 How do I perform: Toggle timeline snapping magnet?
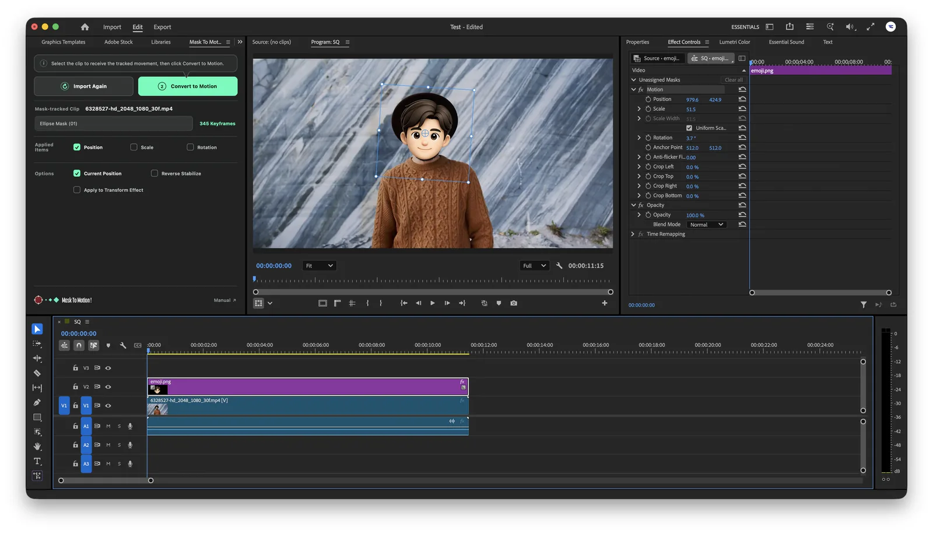pyautogui.click(x=79, y=345)
